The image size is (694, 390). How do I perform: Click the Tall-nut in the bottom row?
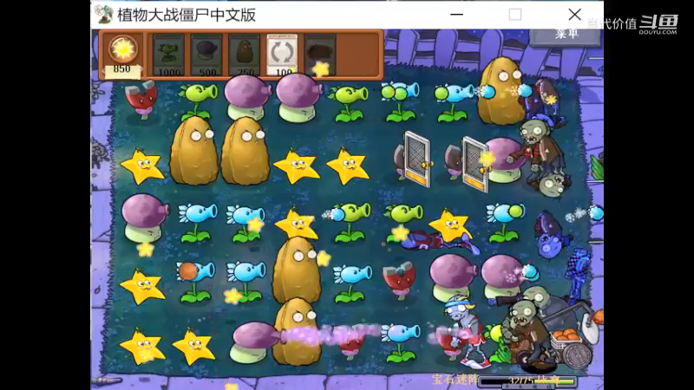pyautogui.click(x=296, y=332)
